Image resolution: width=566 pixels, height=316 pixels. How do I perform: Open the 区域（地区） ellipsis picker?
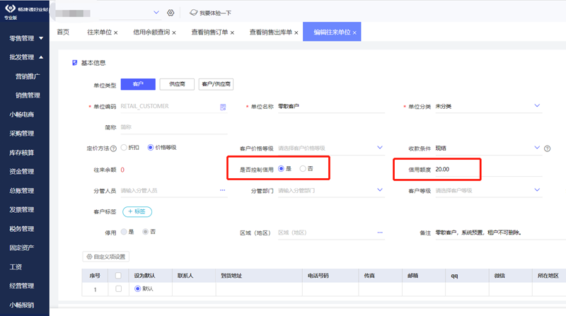point(380,233)
